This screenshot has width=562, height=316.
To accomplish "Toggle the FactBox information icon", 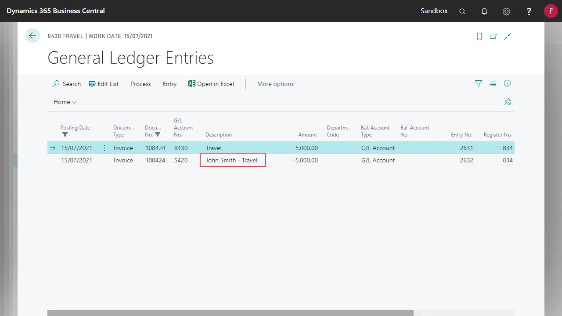I will point(508,83).
